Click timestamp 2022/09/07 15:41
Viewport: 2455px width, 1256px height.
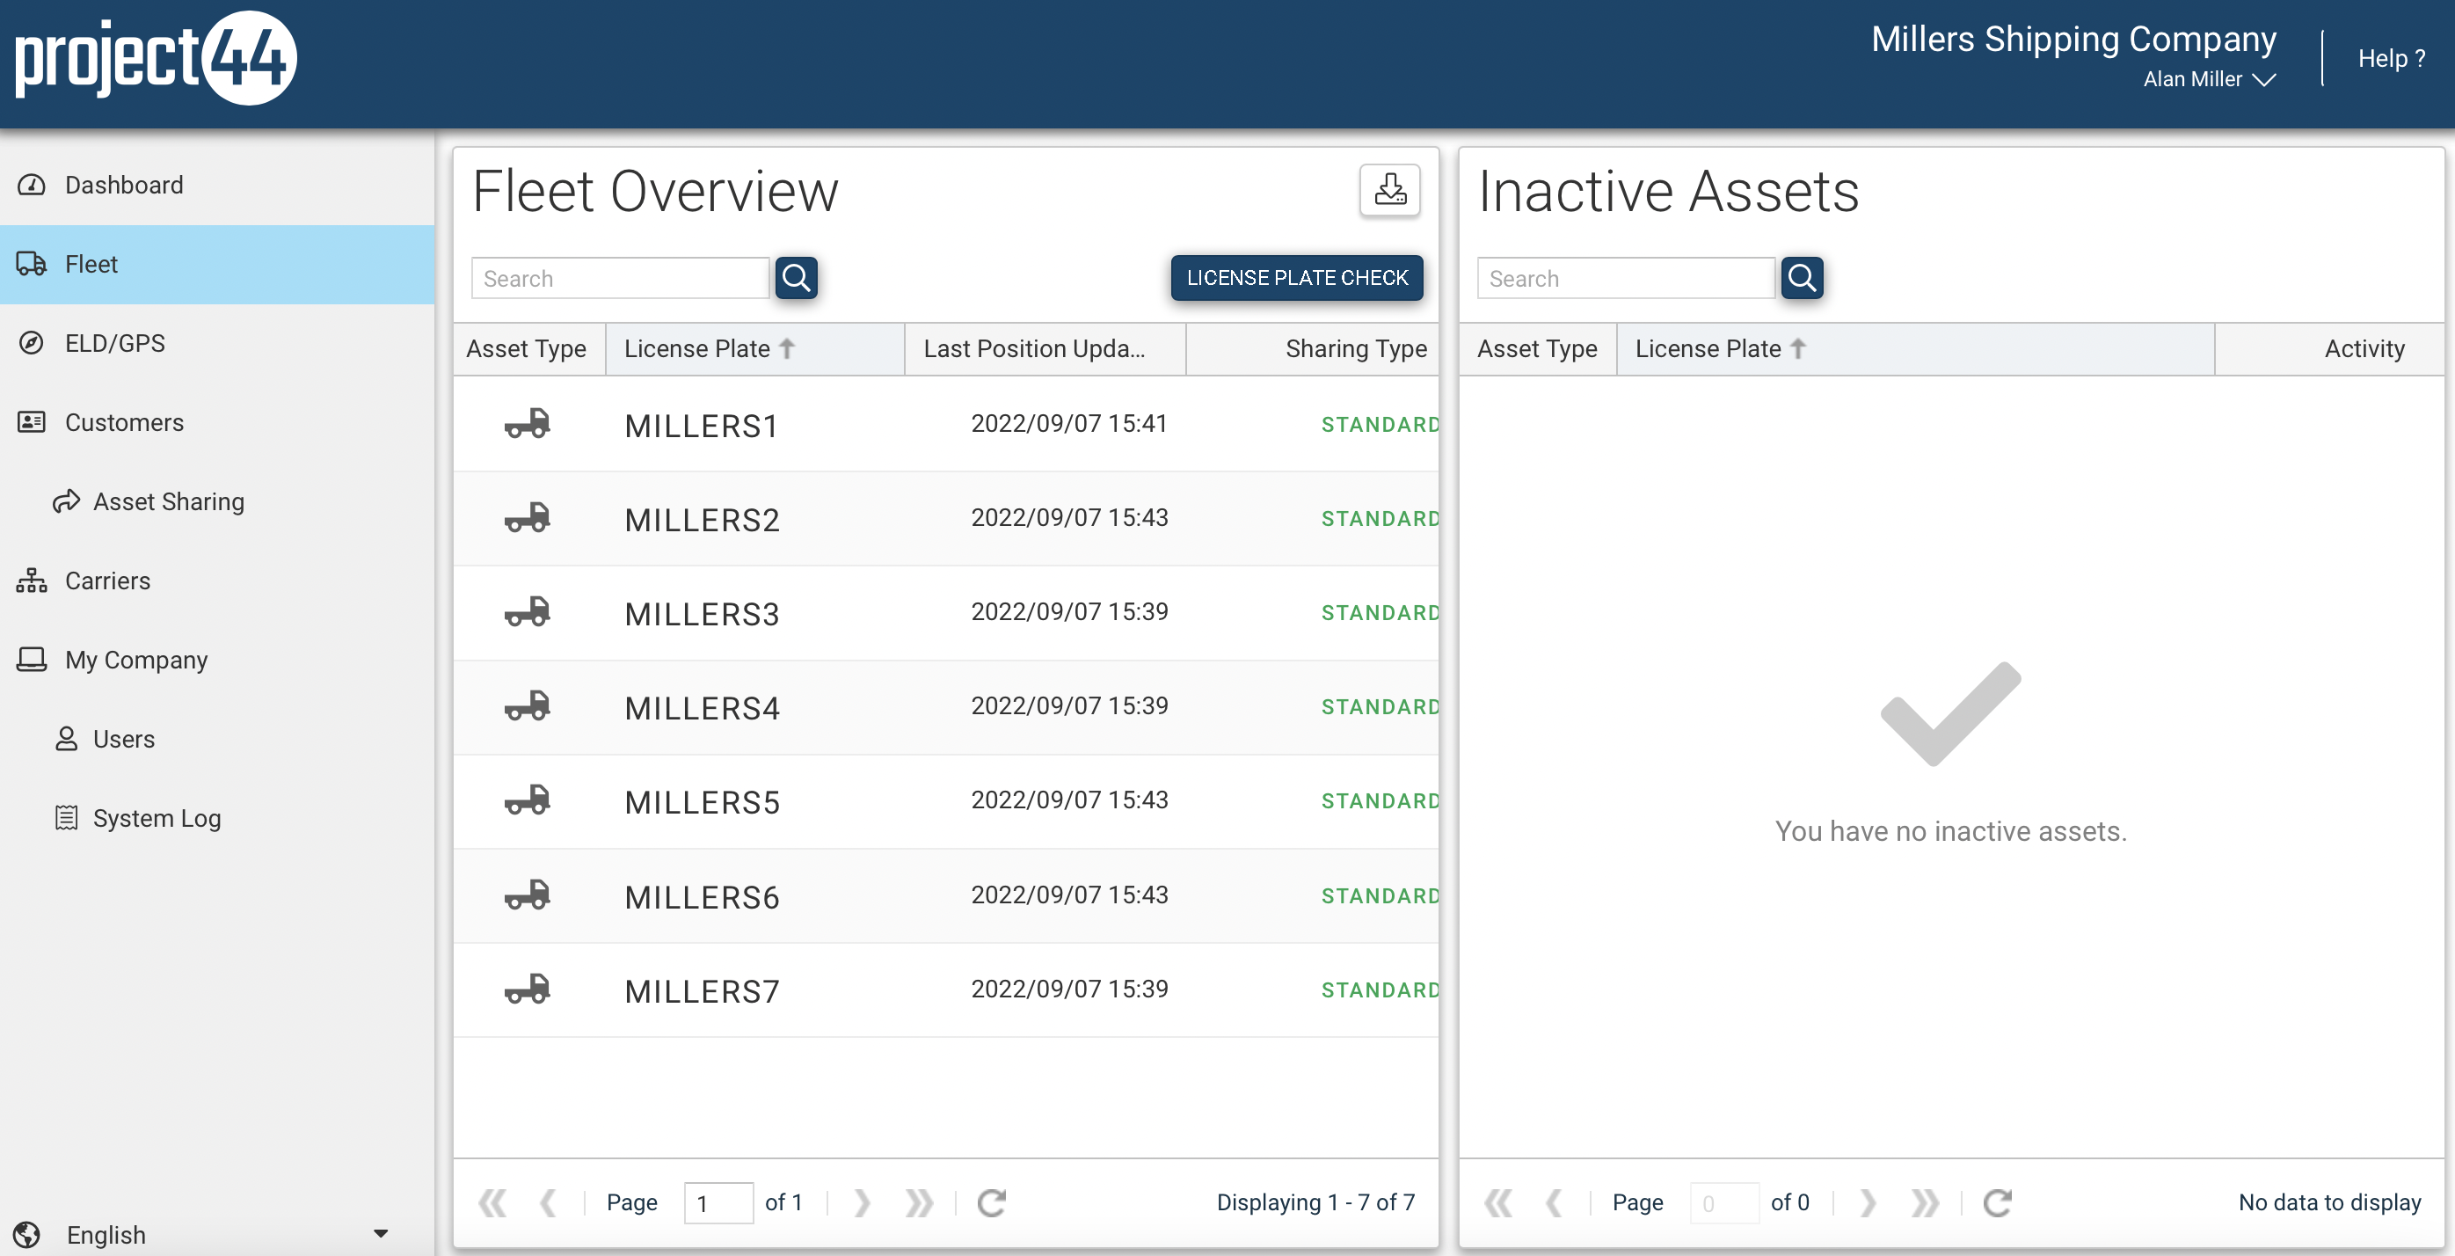[x=1069, y=423]
